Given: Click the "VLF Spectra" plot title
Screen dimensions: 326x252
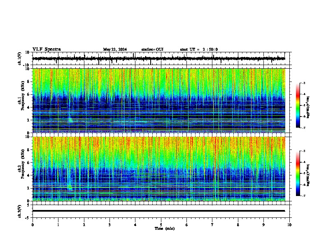Looking at the screenshot, I should click(x=47, y=49).
